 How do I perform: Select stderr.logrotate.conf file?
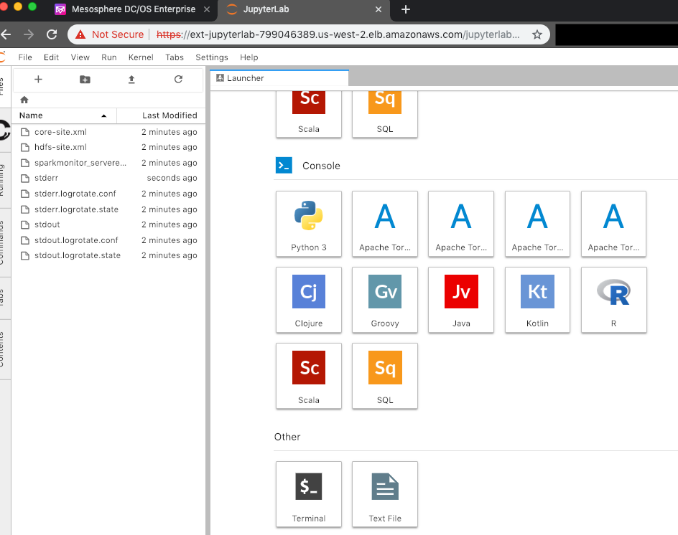click(108, 194)
